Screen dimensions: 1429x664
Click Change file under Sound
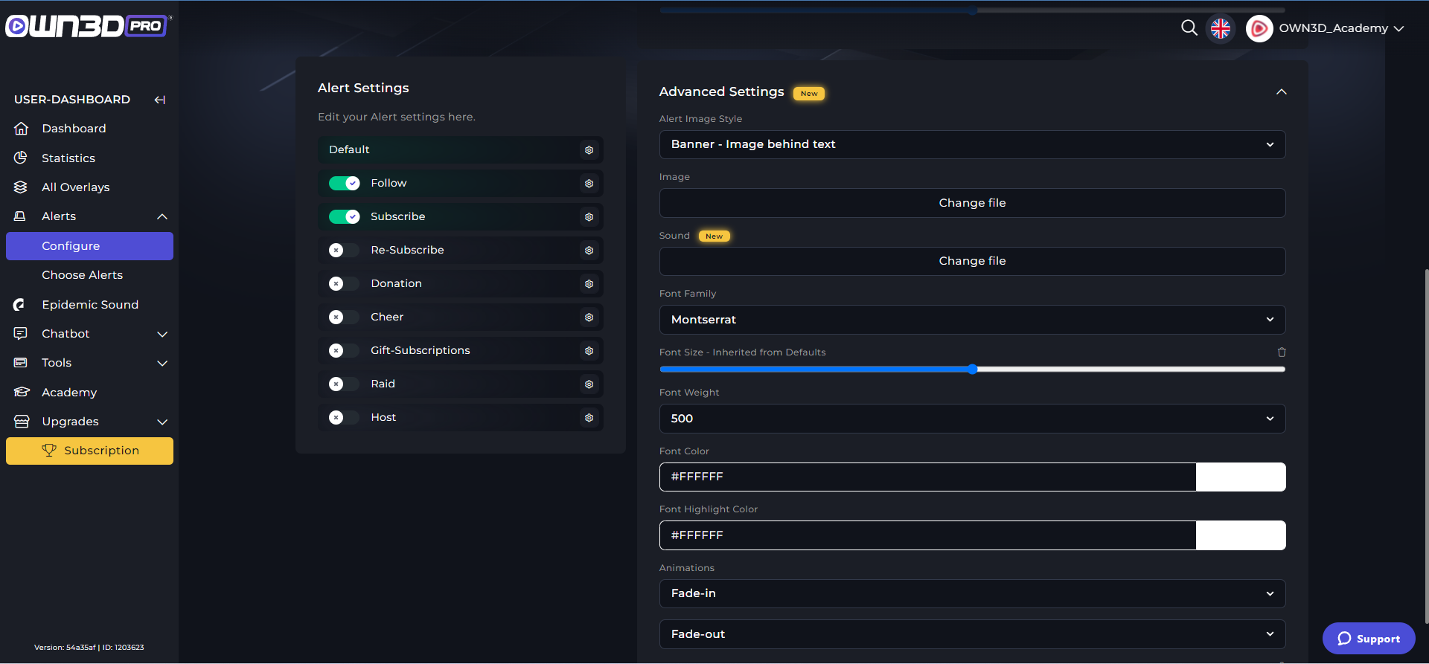click(971, 261)
